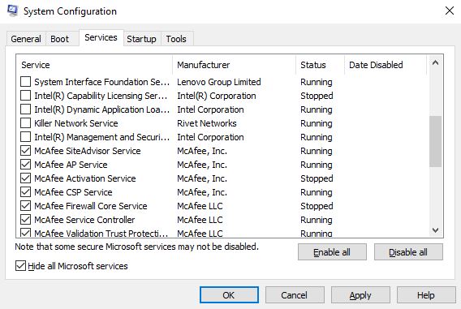Uncheck McAfee Service Controller
The width and height of the screenshot is (461, 309).
(x=26, y=220)
